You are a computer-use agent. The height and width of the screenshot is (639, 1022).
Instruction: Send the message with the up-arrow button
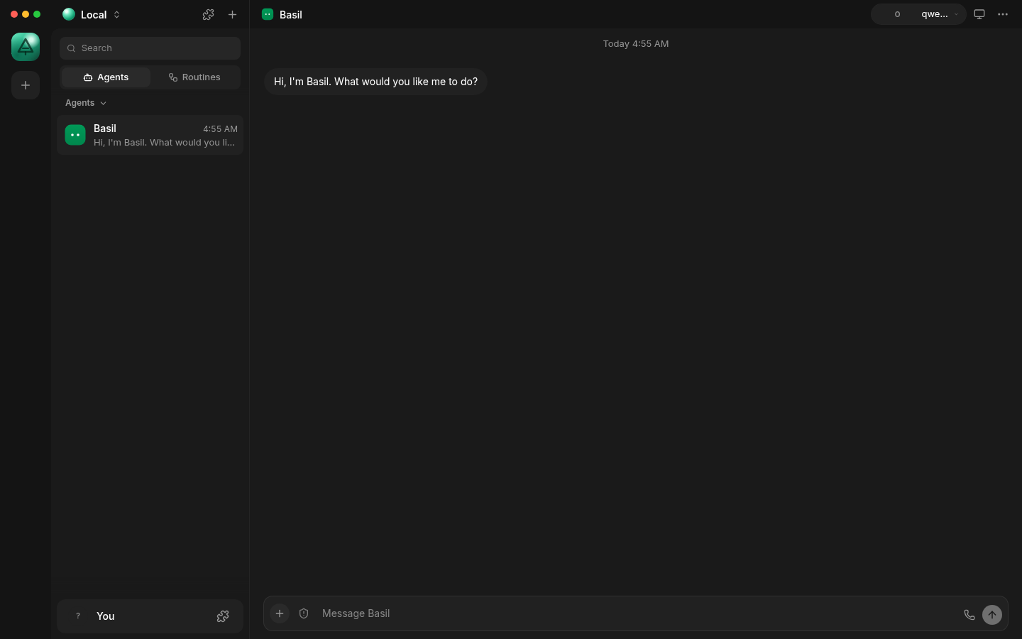coord(992,615)
